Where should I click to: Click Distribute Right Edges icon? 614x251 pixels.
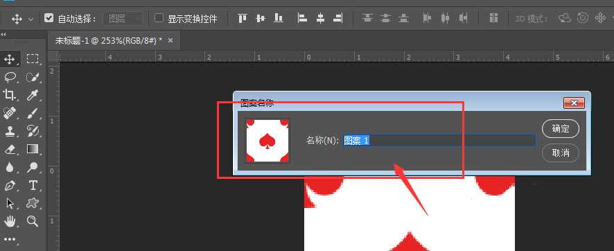coord(463,18)
